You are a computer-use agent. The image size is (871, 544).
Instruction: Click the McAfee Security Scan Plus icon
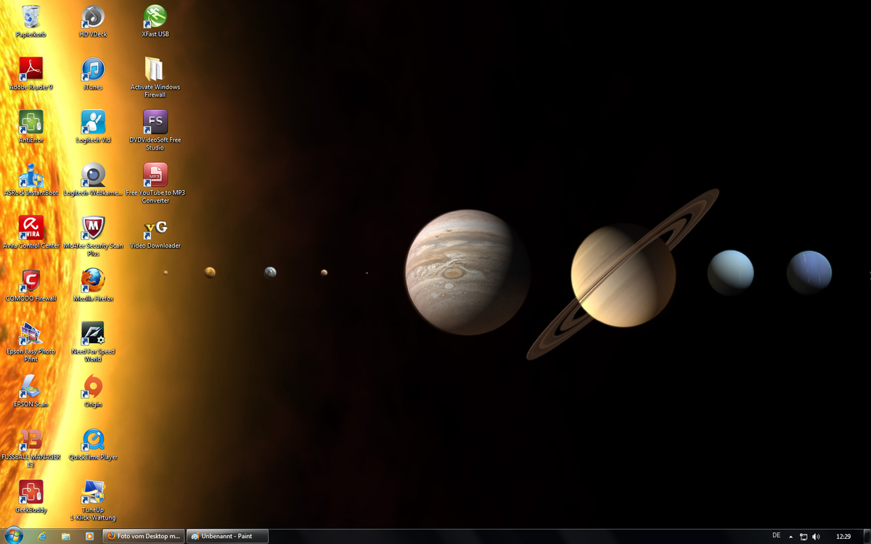[93, 228]
